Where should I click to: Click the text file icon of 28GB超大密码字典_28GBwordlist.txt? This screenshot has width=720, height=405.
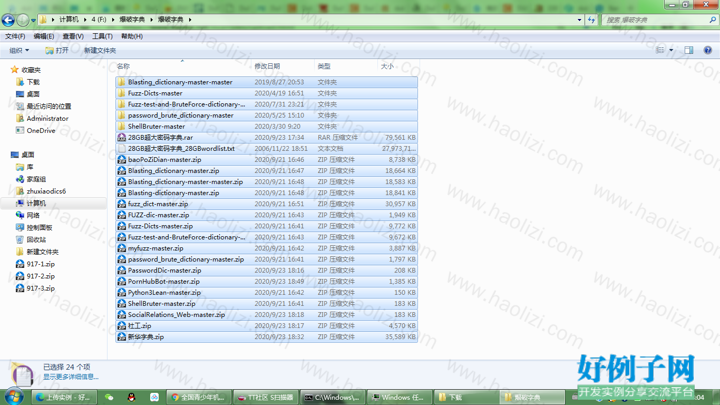[122, 149]
